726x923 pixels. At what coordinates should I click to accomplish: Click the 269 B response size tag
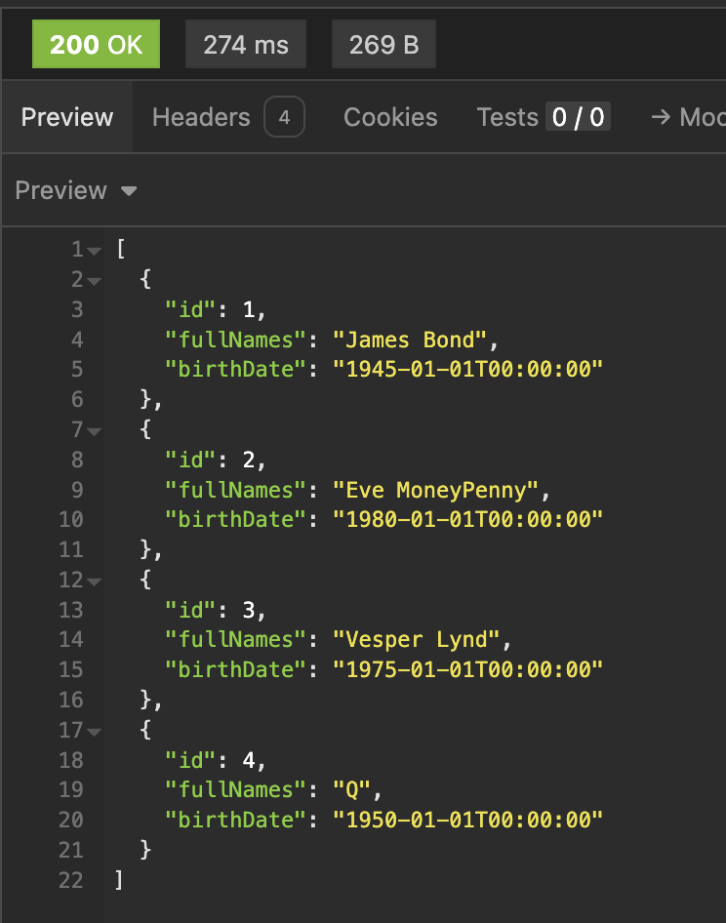[383, 45]
